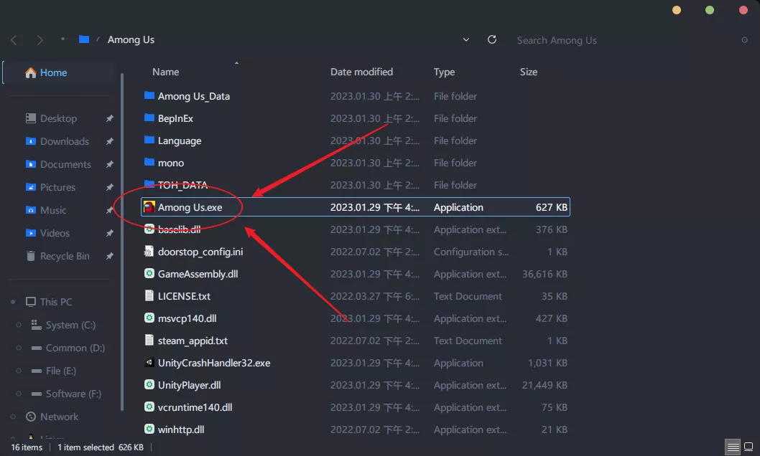Click the BepInEx folder icon
The height and width of the screenshot is (456, 760).
[149, 118]
